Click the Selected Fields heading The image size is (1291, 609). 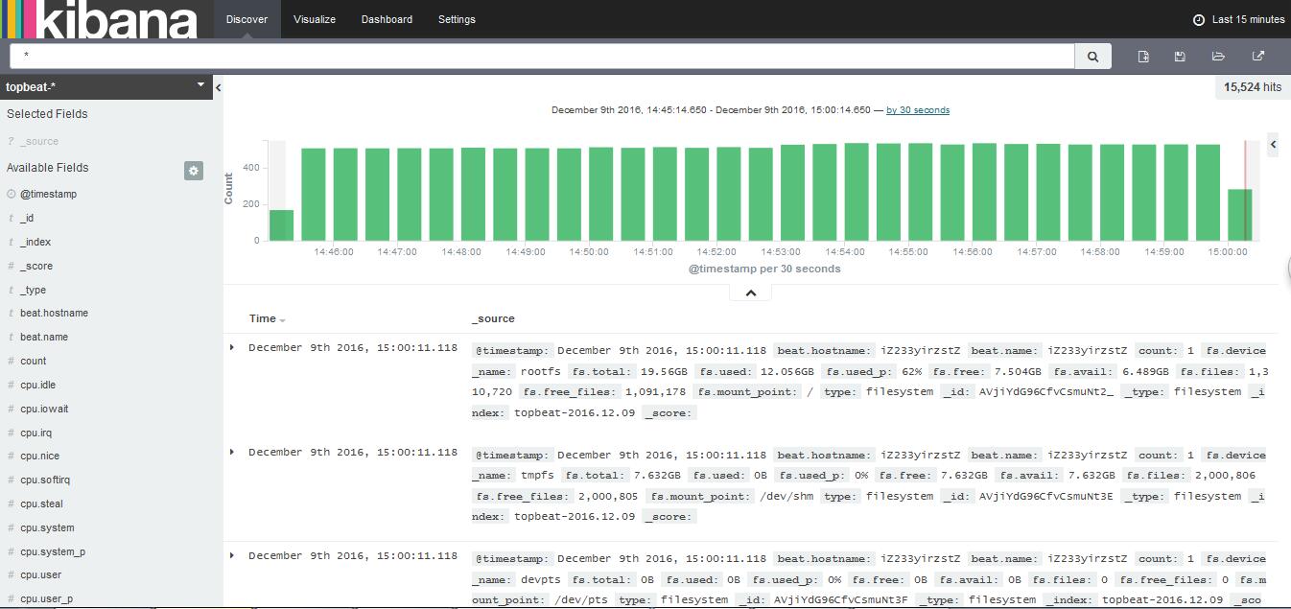coord(47,113)
